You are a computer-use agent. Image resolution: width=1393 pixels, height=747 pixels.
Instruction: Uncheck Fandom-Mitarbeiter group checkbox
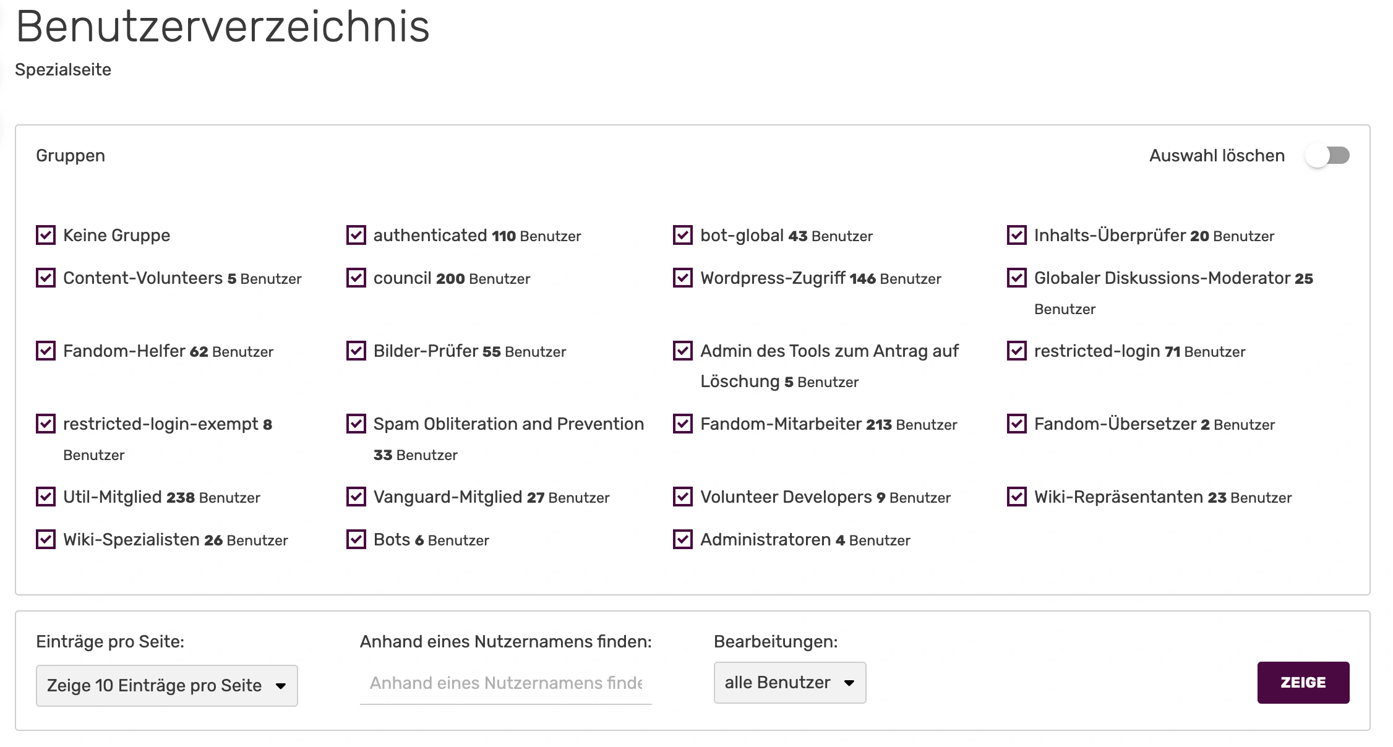pos(683,424)
